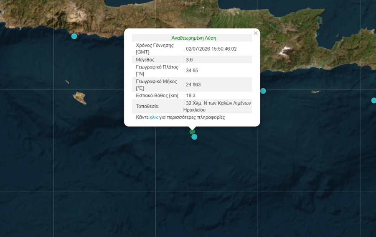This screenshot has width=376, height=237.
Task: Select the cyan marker cut off at far right edge
Action: coord(373,100)
